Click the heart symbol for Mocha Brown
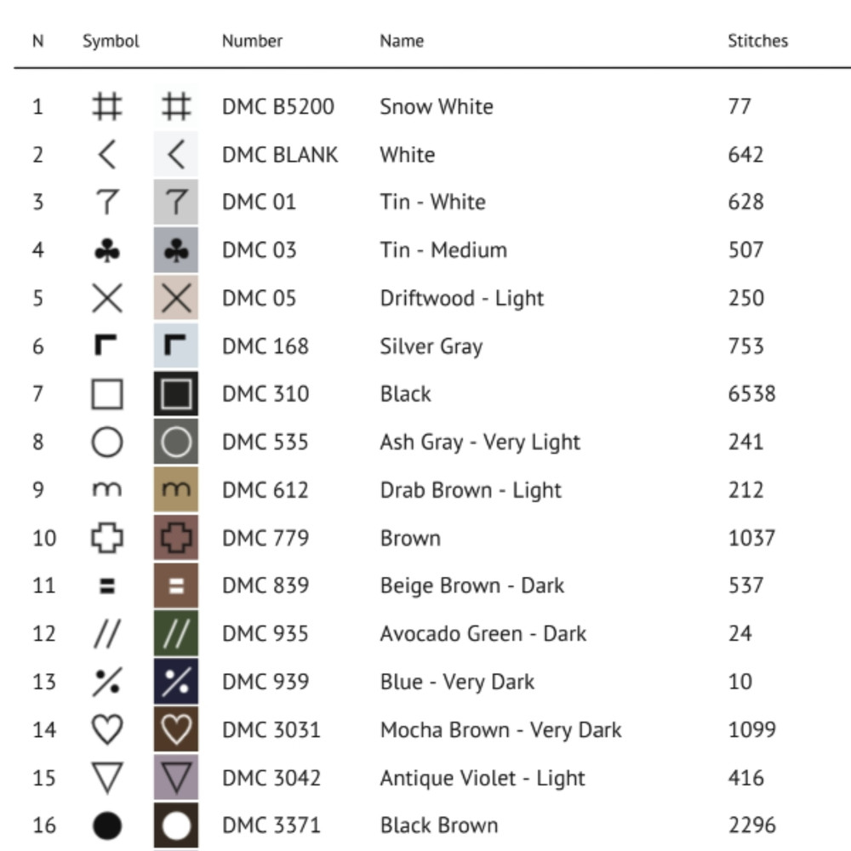 pyautogui.click(x=107, y=730)
